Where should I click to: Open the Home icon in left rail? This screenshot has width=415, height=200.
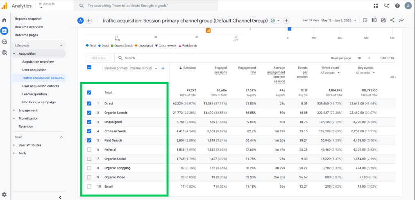tap(4, 20)
